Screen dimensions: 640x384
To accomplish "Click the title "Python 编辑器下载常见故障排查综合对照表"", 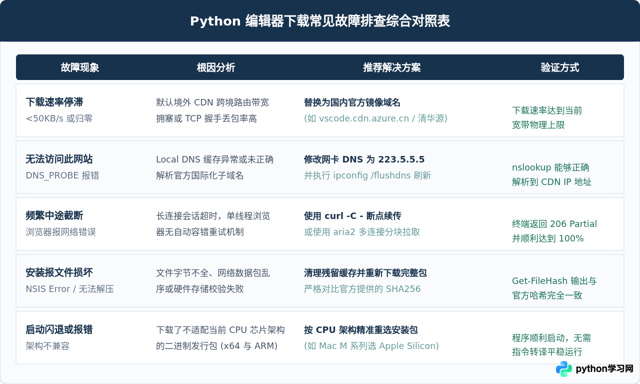I will point(320,21).
